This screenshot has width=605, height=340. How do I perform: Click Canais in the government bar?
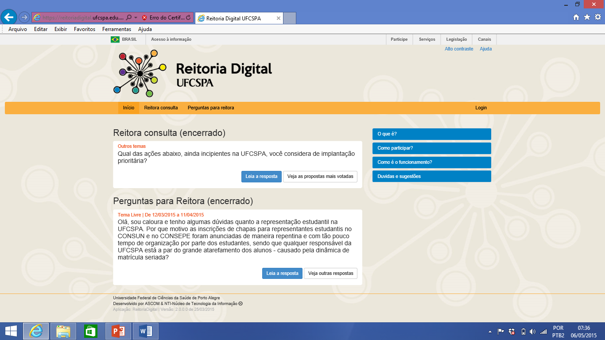(485, 39)
